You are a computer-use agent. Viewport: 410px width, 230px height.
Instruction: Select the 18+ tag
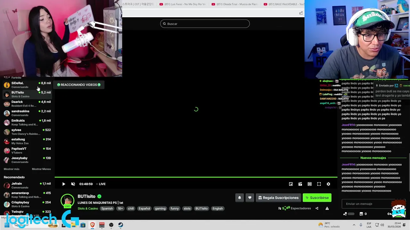pos(120,209)
